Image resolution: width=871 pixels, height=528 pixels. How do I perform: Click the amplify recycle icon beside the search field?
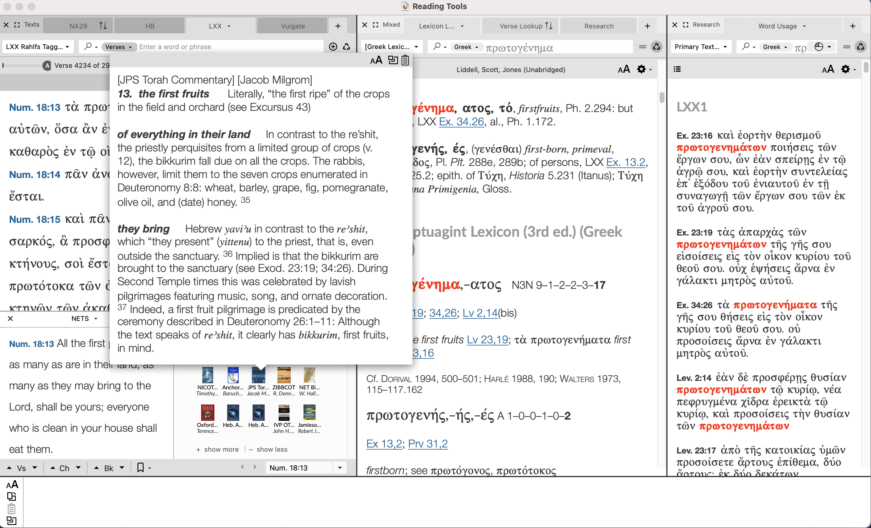coord(346,46)
